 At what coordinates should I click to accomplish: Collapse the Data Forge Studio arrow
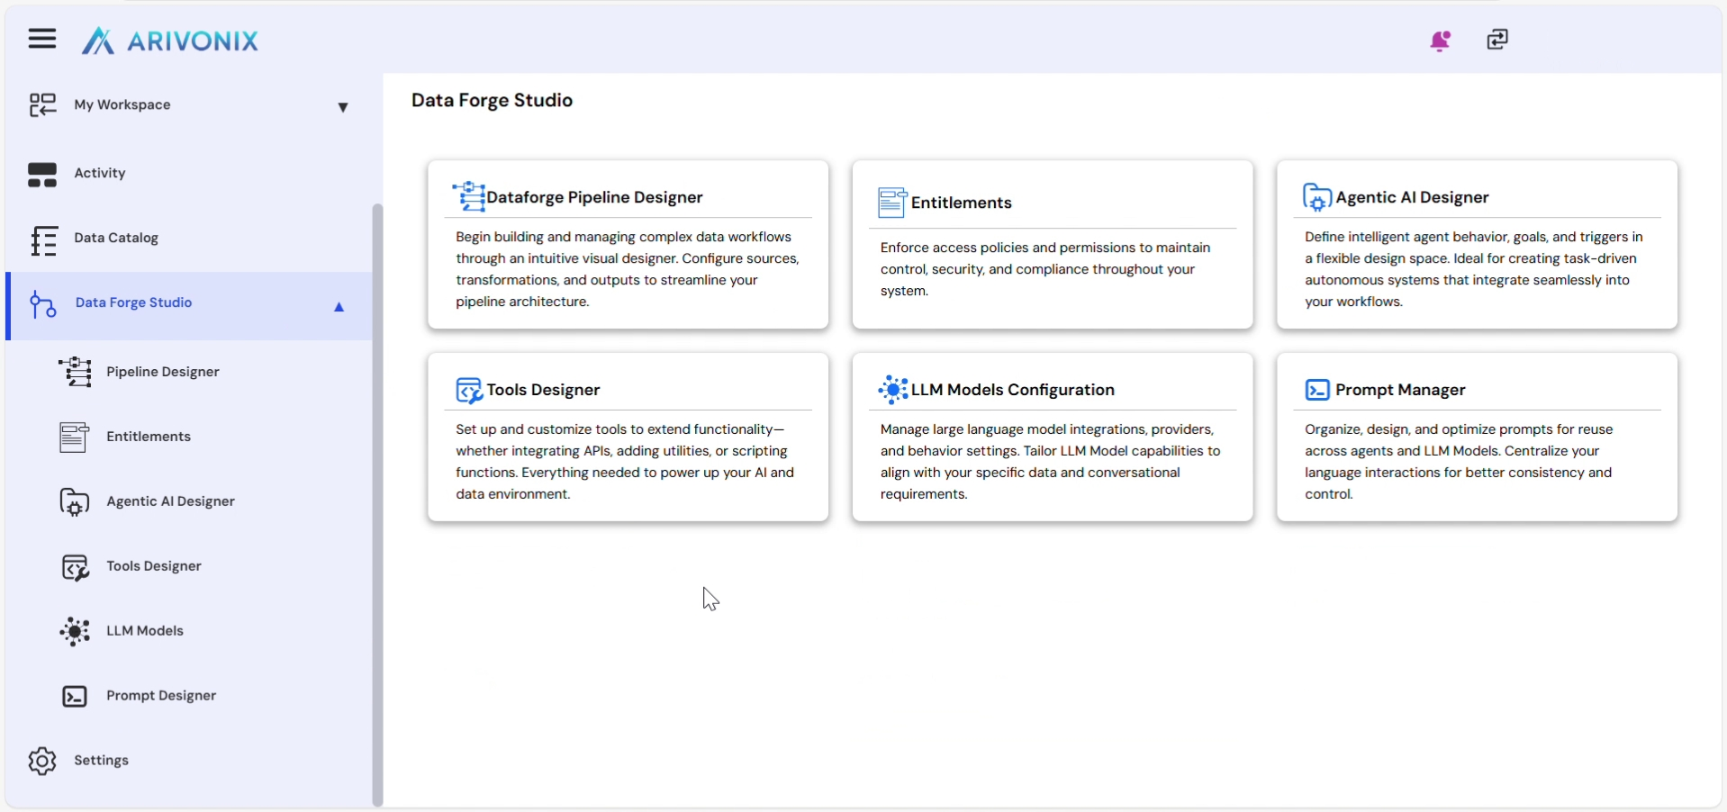point(339,307)
